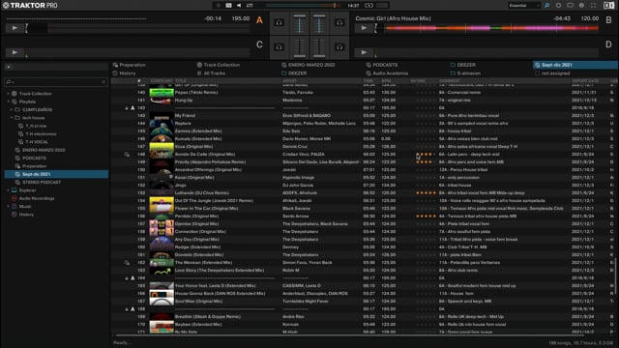Play deck C

tap(15, 52)
